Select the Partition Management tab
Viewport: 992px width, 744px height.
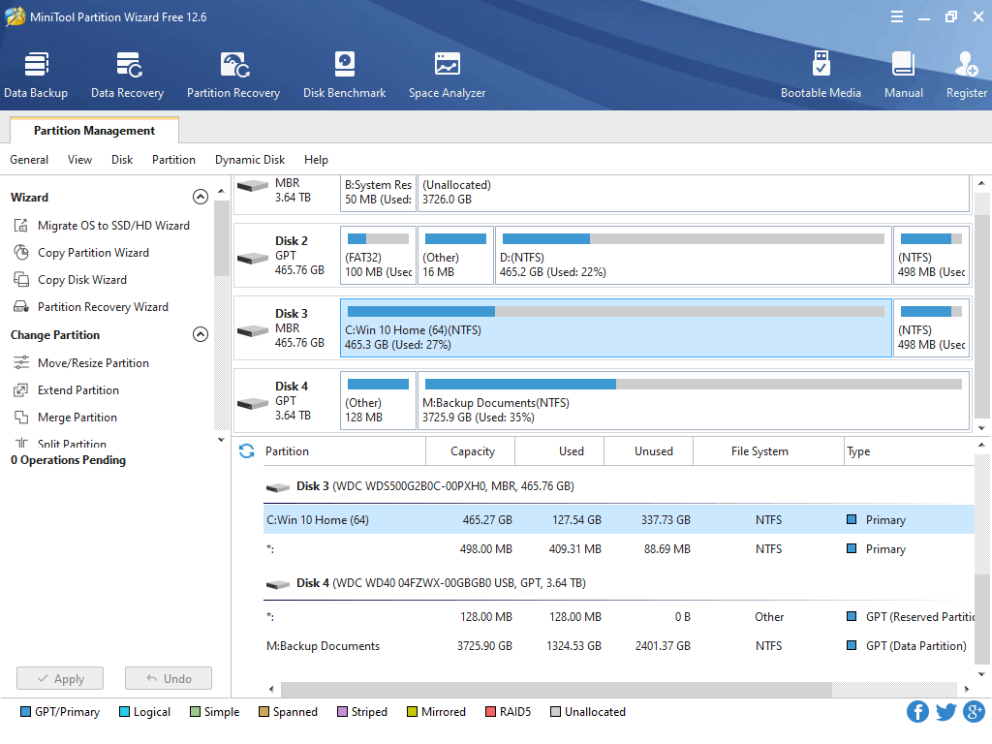94,131
